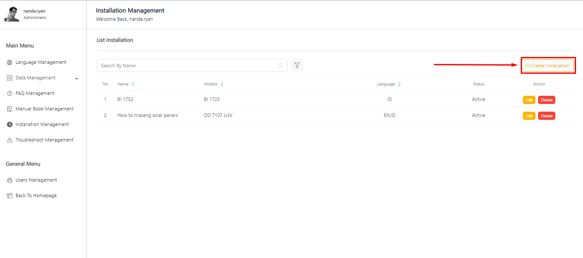Viewport: 583px width, 258px height.
Task: Edit the BI 1752 installation row
Action: (x=529, y=100)
